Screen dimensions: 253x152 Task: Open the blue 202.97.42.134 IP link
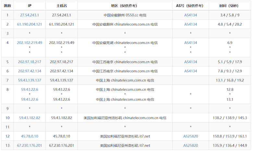coord(30,71)
